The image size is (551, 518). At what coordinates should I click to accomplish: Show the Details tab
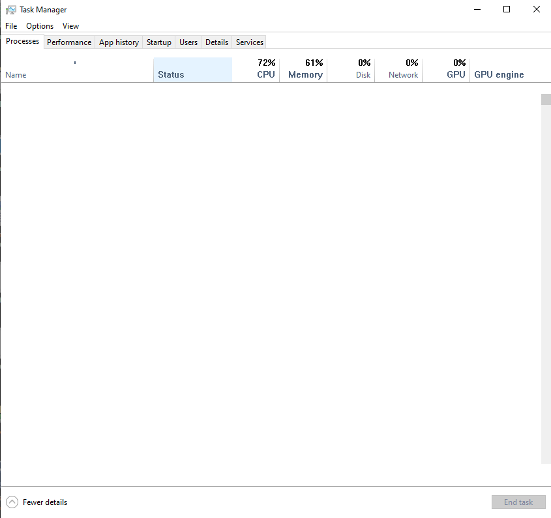coord(216,42)
